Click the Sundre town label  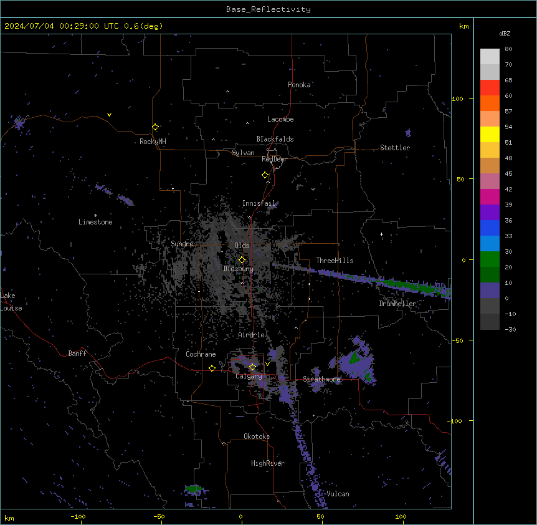(x=182, y=244)
